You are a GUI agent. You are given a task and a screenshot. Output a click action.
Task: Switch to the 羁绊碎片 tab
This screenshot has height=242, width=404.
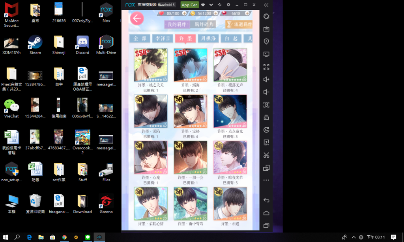pos(203,24)
